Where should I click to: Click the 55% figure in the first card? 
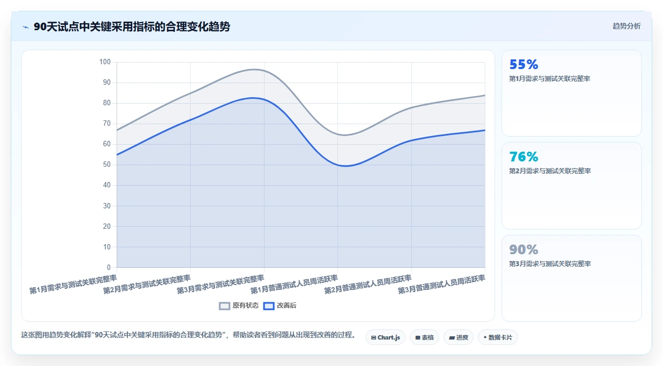524,64
